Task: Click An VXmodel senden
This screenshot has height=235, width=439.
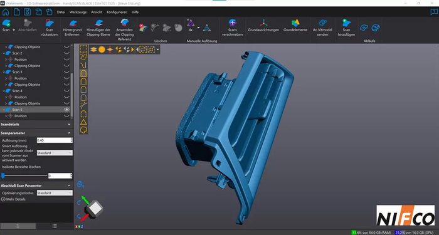Action: click(322, 28)
